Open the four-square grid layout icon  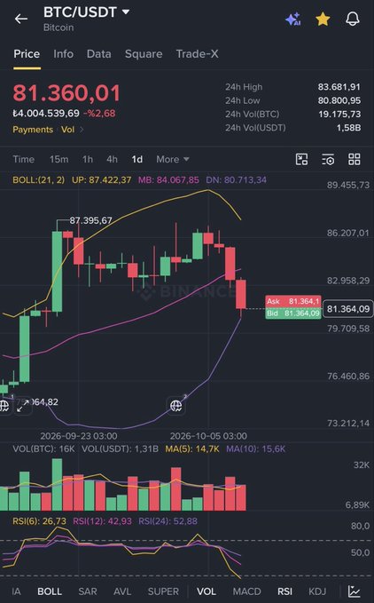(x=354, y=159)
